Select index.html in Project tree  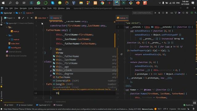[x=15, y=43]
